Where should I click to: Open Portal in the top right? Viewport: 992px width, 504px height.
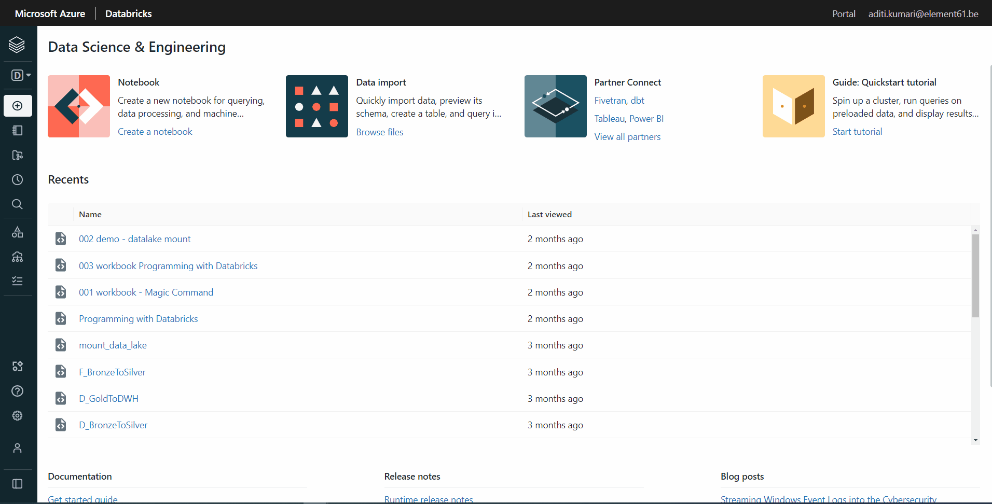tap(843, 13)
